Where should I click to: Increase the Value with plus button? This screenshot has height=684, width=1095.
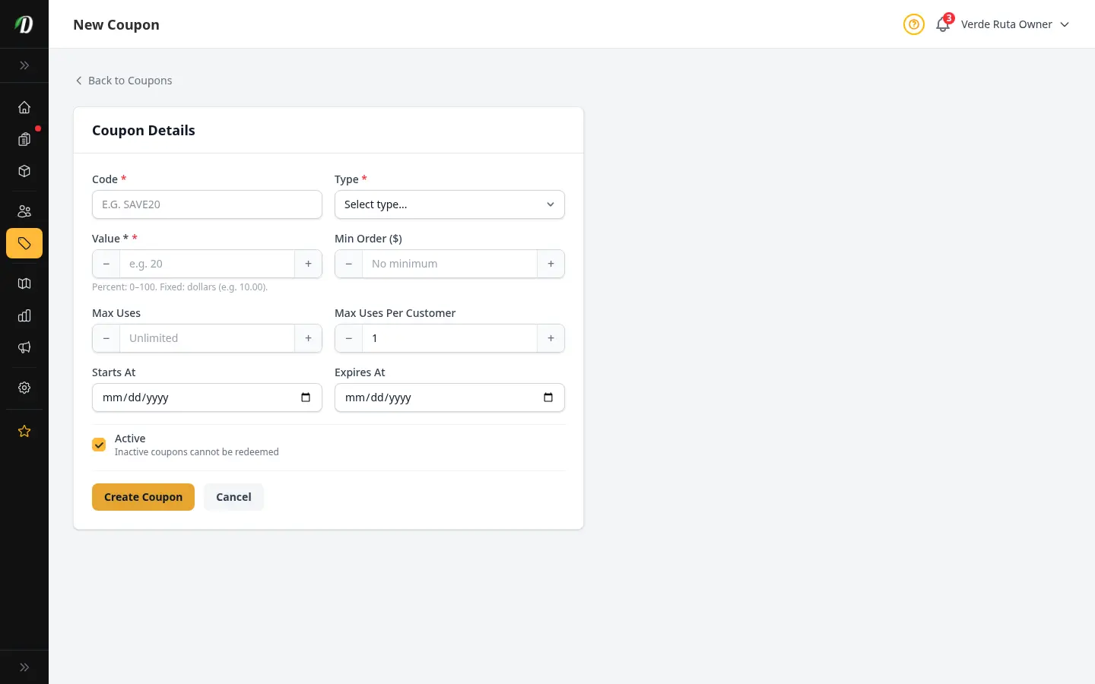(308, 264)
